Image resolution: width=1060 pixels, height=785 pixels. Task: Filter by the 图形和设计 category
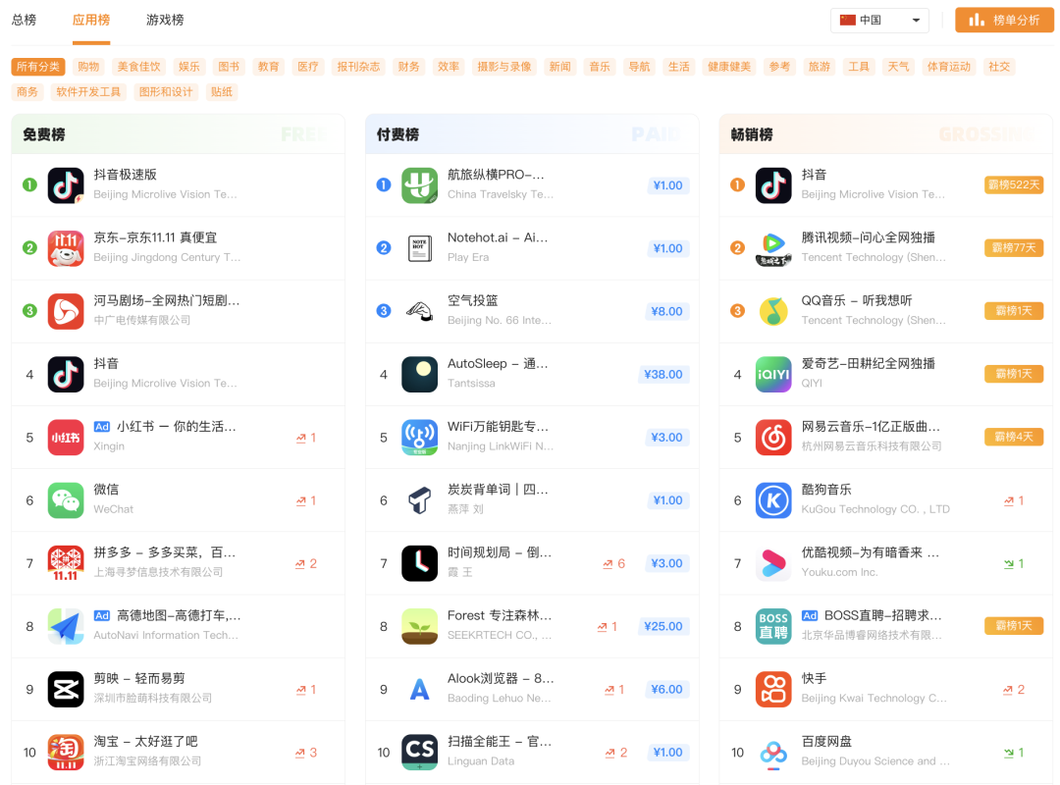166,92
